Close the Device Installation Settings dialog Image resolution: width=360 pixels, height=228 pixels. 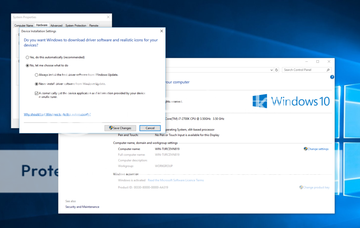coord(162,31)
